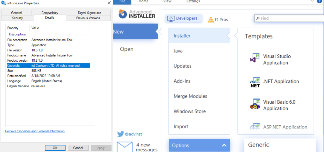Viewport: 324px width, 152px height.
Task: Click the magnifier icon in Find box
Action: pyautogui.click(x=258, y=18)
